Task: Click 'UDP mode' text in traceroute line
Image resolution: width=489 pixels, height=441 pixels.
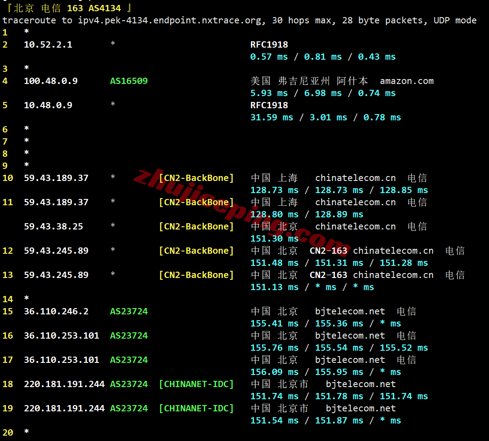Action: click(455, 21)
